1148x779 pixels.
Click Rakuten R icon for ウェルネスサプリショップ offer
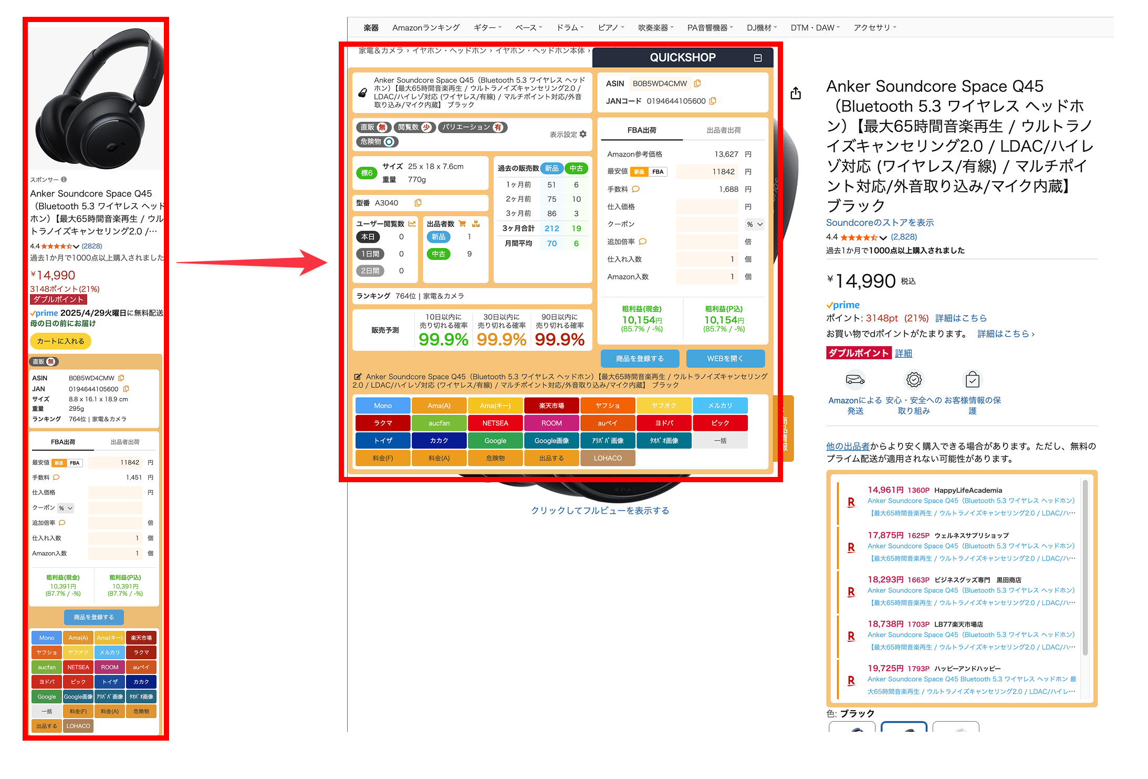[851, 547]
